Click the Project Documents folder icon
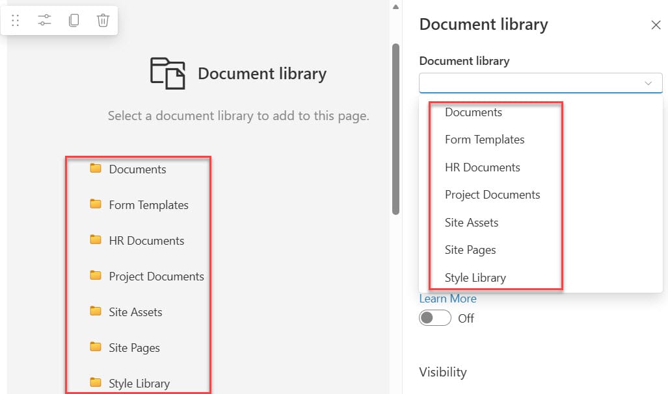Viewport: 668px width, 394px height. [x=96, y=276]
